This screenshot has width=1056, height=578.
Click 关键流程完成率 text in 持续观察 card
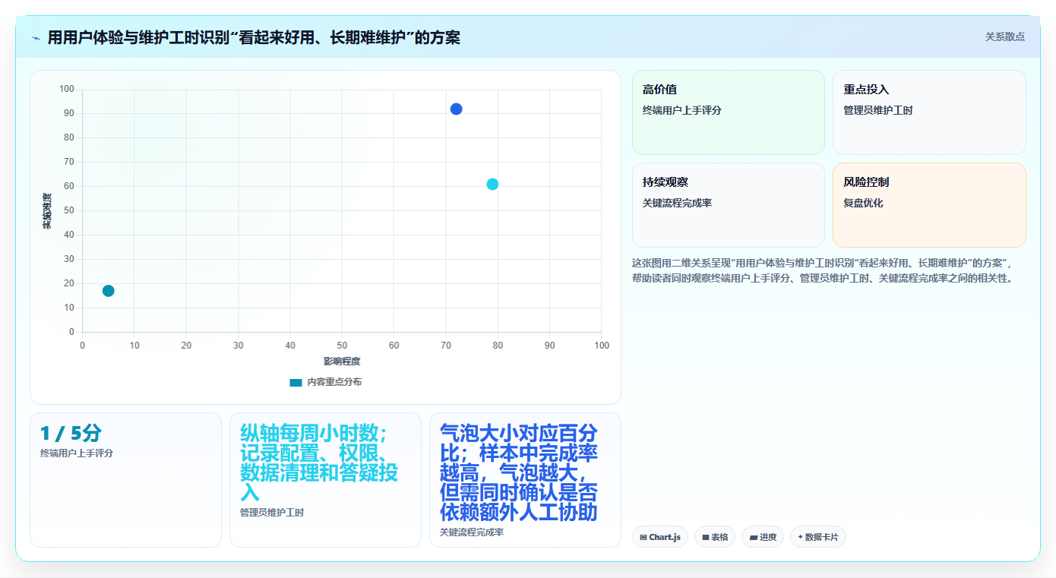click(678, 203)
